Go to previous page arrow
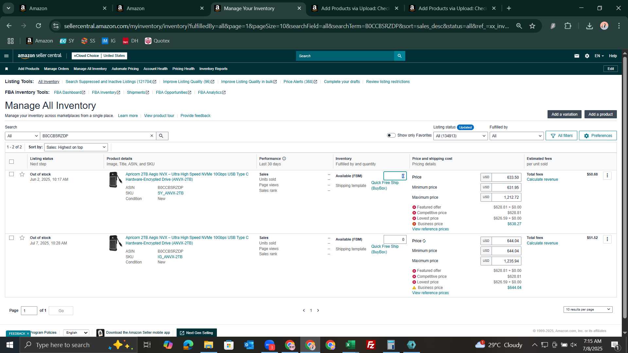Image resolution: width=628 pixels, height=353 pixels. 304,311
